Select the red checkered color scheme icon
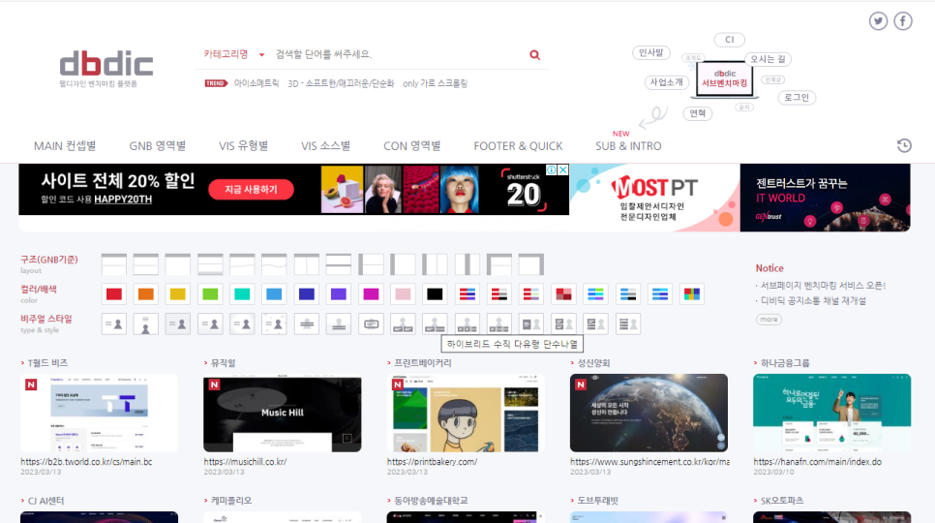 coord(563,294)
